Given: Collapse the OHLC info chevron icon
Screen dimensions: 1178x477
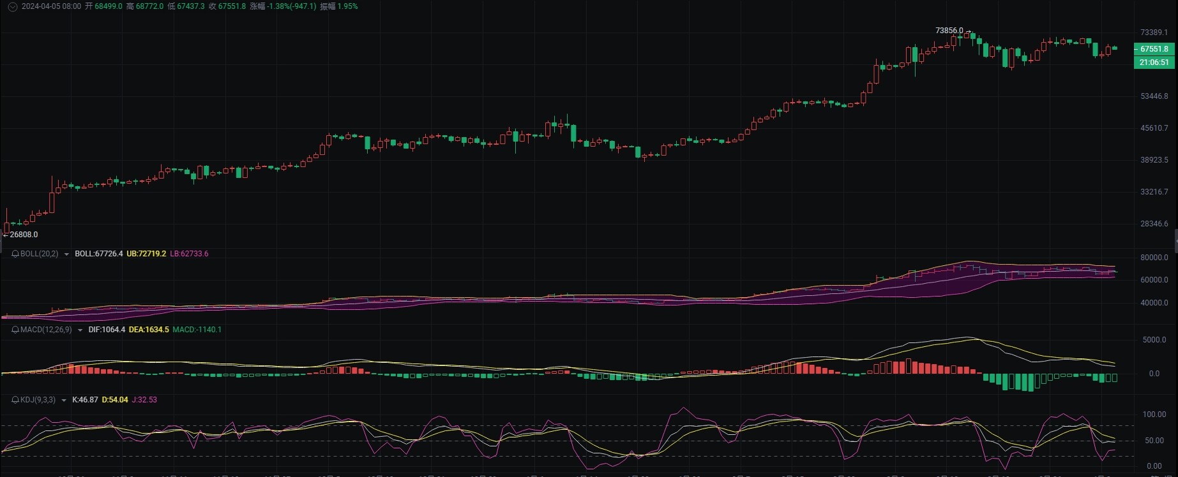Looking at the screenshot, I should click(12, 6).
